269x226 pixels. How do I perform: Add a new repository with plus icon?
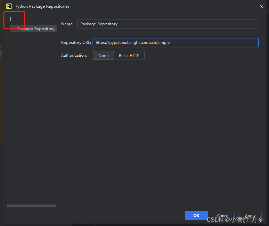point(10,19)
